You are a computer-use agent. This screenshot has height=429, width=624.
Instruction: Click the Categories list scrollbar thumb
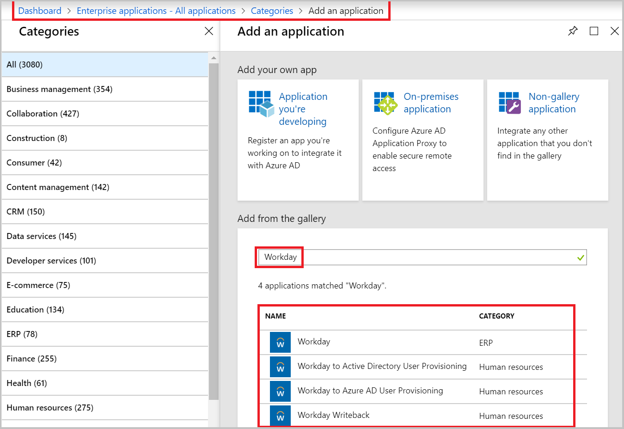214,231
